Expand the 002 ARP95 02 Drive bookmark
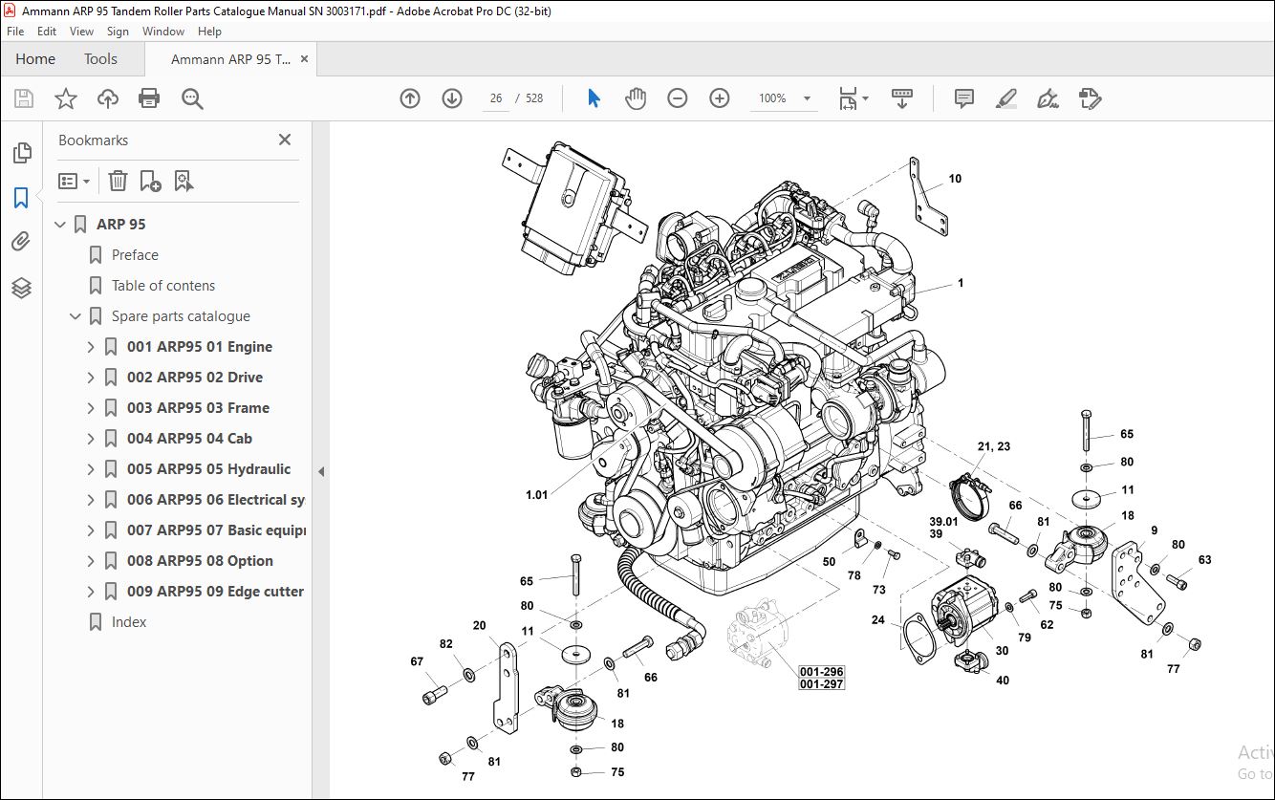Viewport: 1275px width, 800px height. [x=91, y=378]
